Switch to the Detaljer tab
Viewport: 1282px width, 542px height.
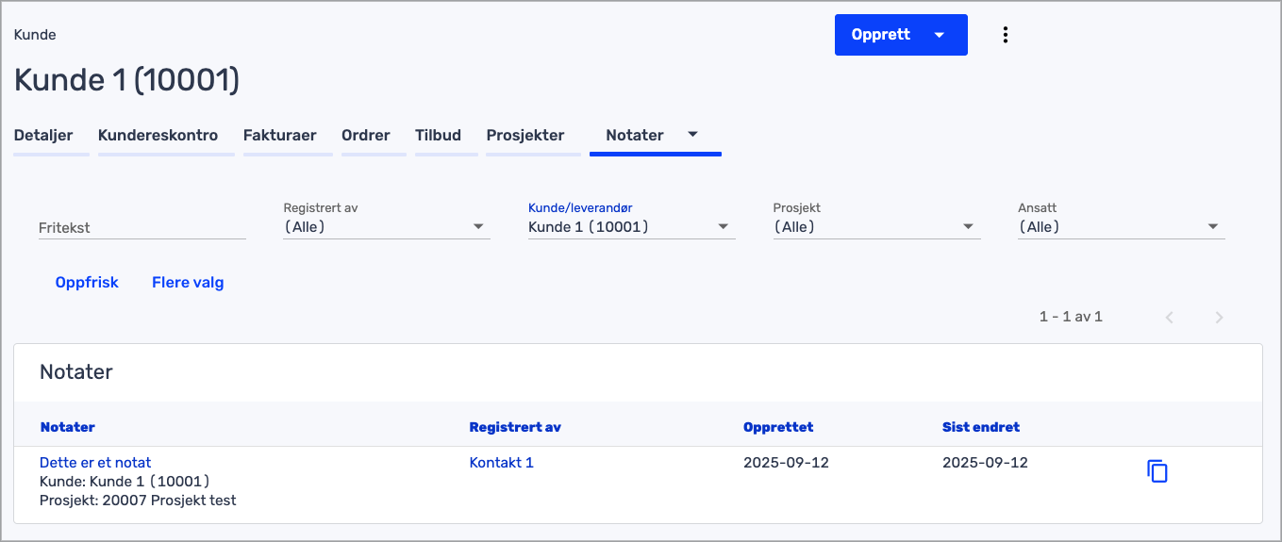point(43,136)
